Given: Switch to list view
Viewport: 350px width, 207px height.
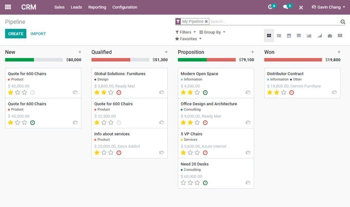Looking at the screenshot, I should tap(279, 35).
